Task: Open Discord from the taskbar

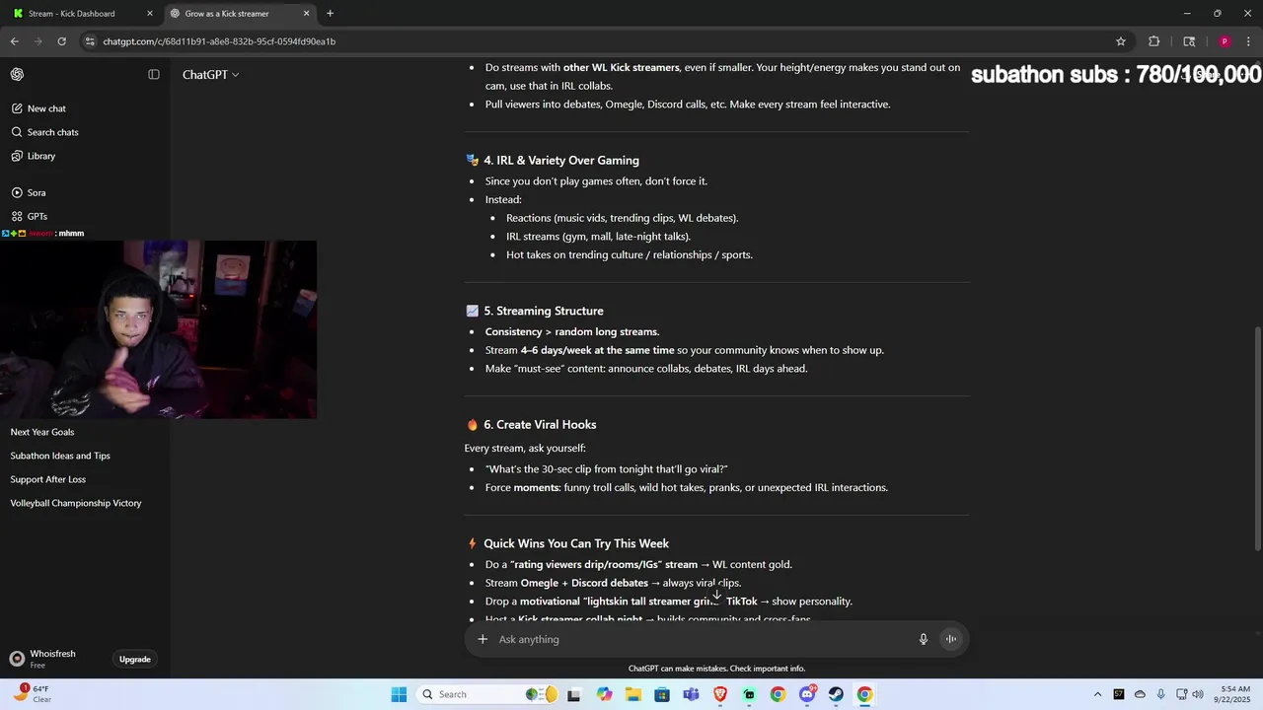Action: click(x=807, y=694)
